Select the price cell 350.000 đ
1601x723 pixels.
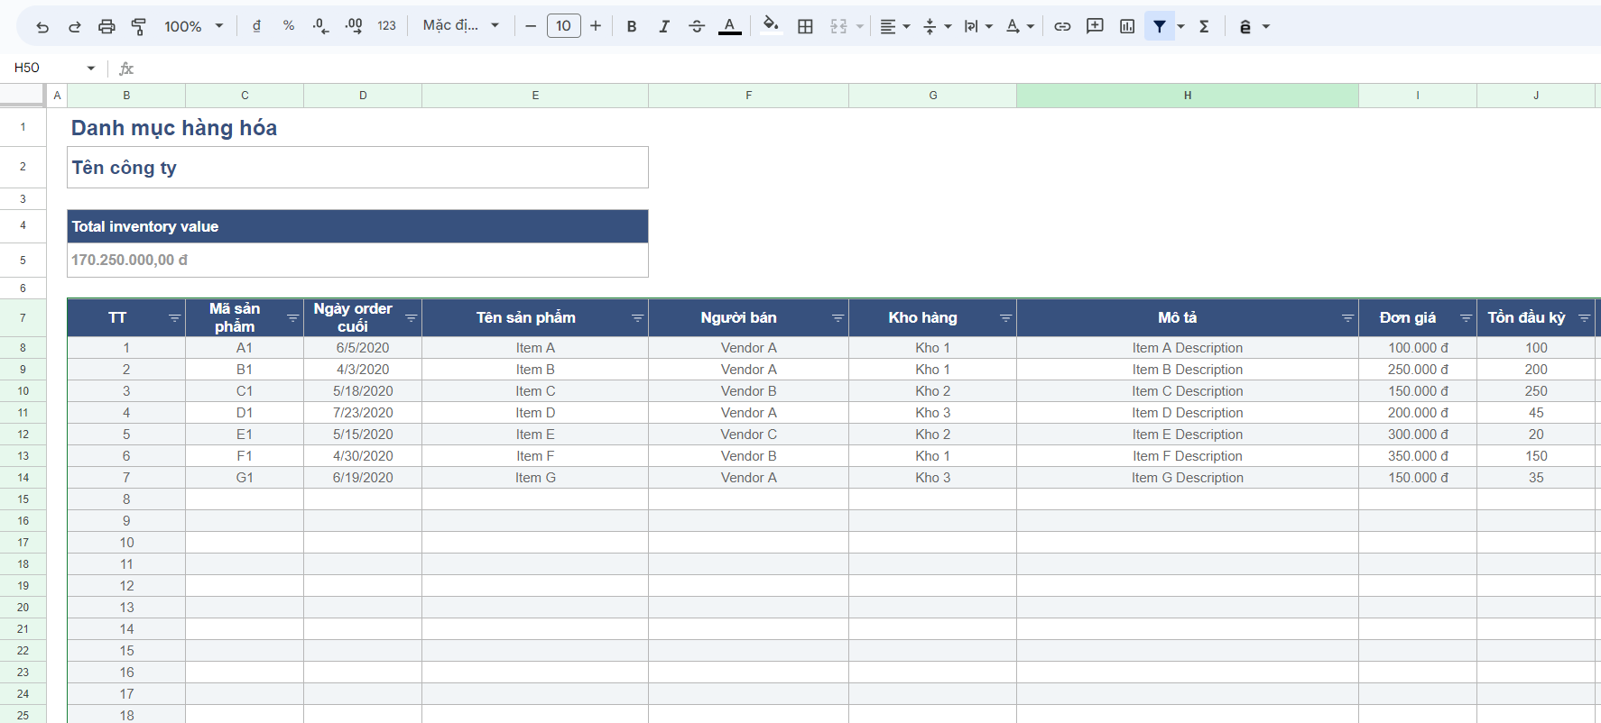[1418, 456]
